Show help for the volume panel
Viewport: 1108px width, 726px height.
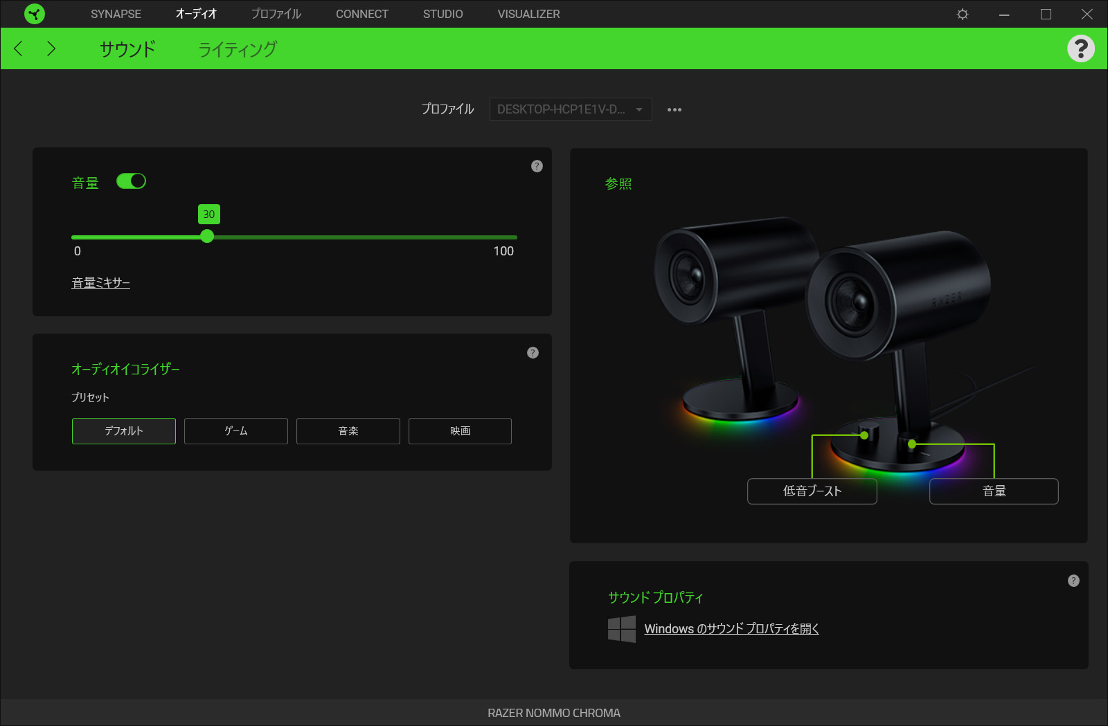point(537,166)
